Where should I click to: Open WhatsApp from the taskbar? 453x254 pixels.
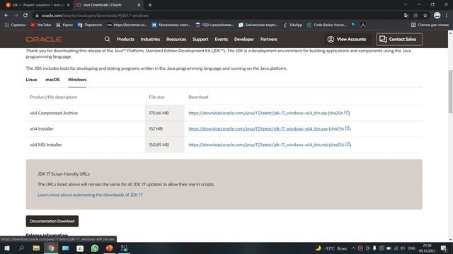(x=95, y=248)
